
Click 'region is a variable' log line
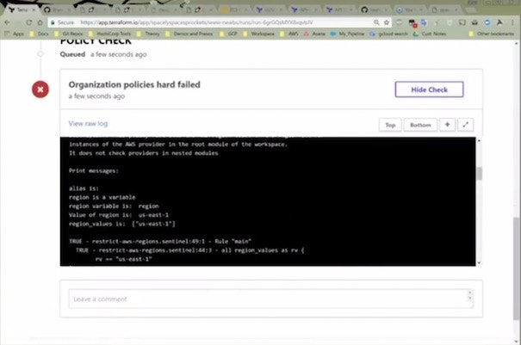tap(102, 197)
